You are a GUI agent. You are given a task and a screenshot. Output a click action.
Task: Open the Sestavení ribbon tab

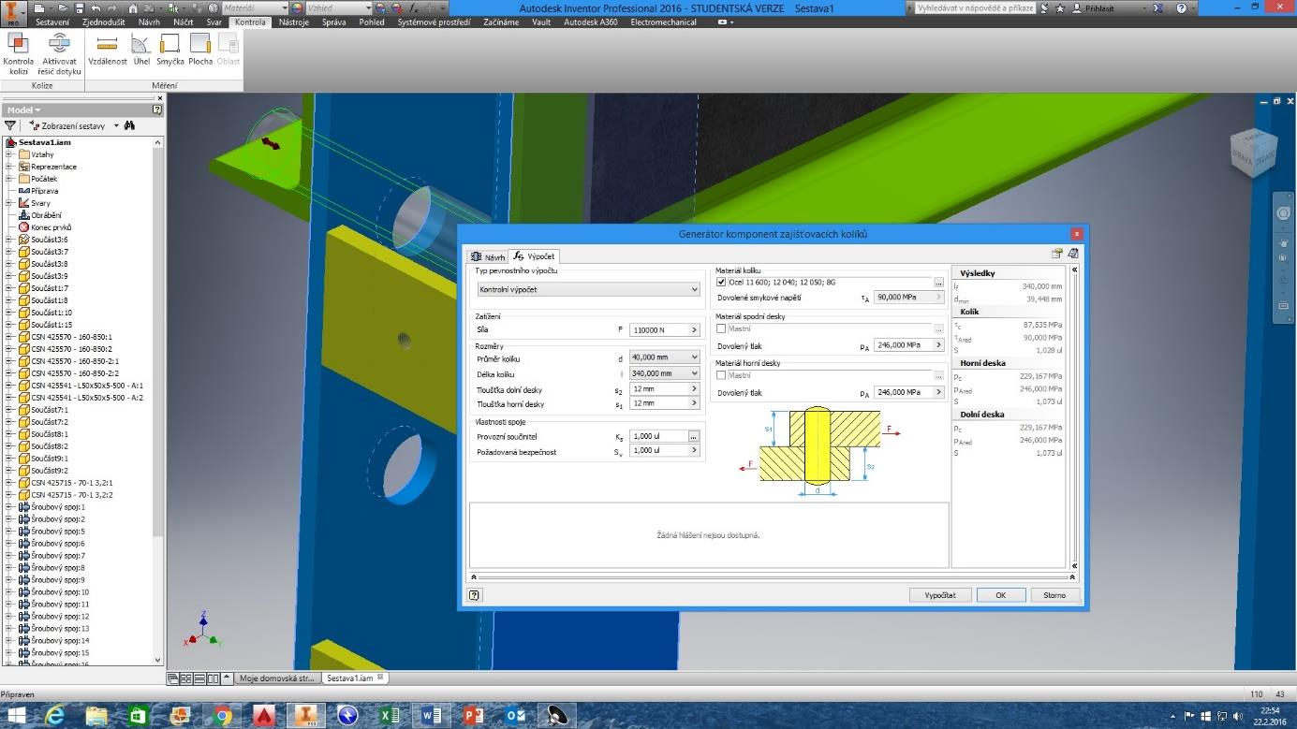[52, 22]
